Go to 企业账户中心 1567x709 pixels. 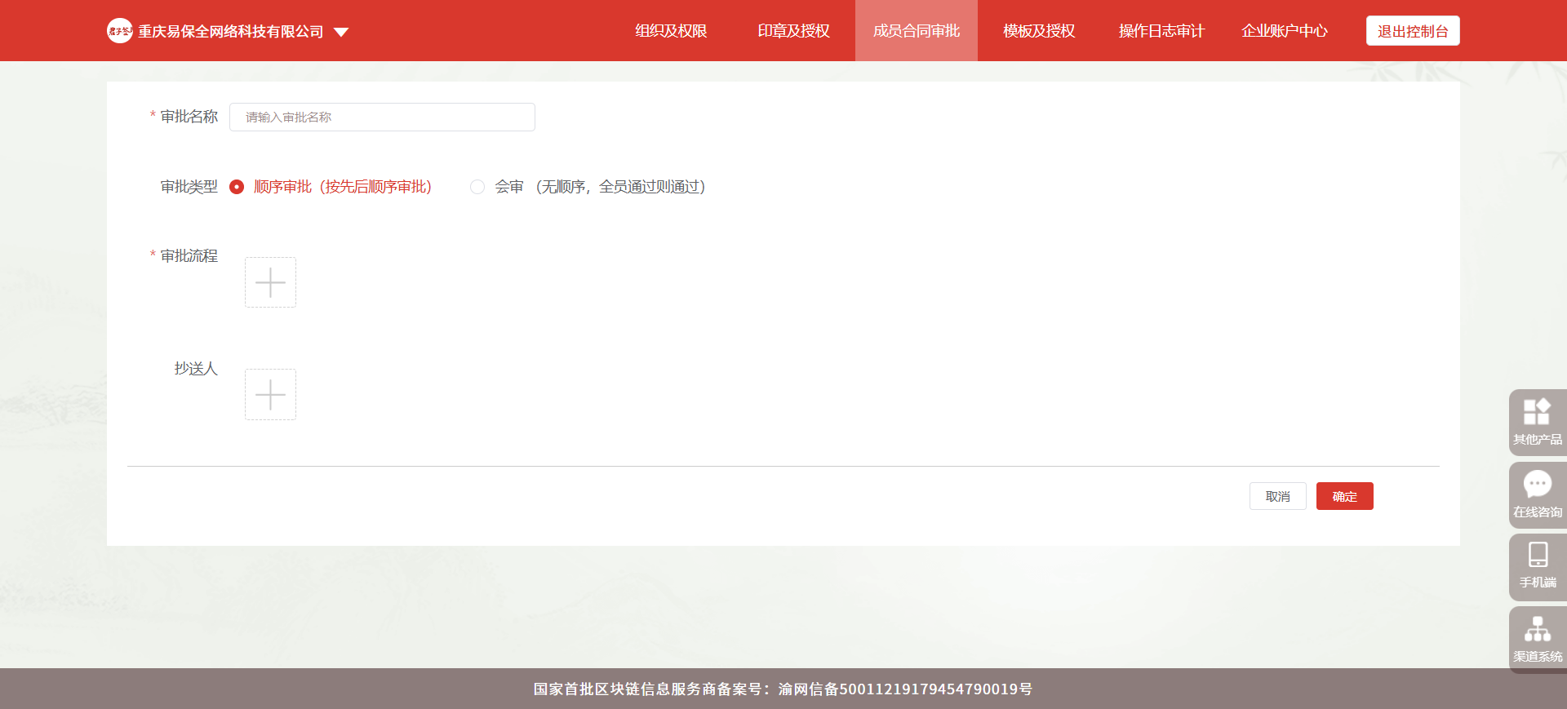(x=1285, y=31)
